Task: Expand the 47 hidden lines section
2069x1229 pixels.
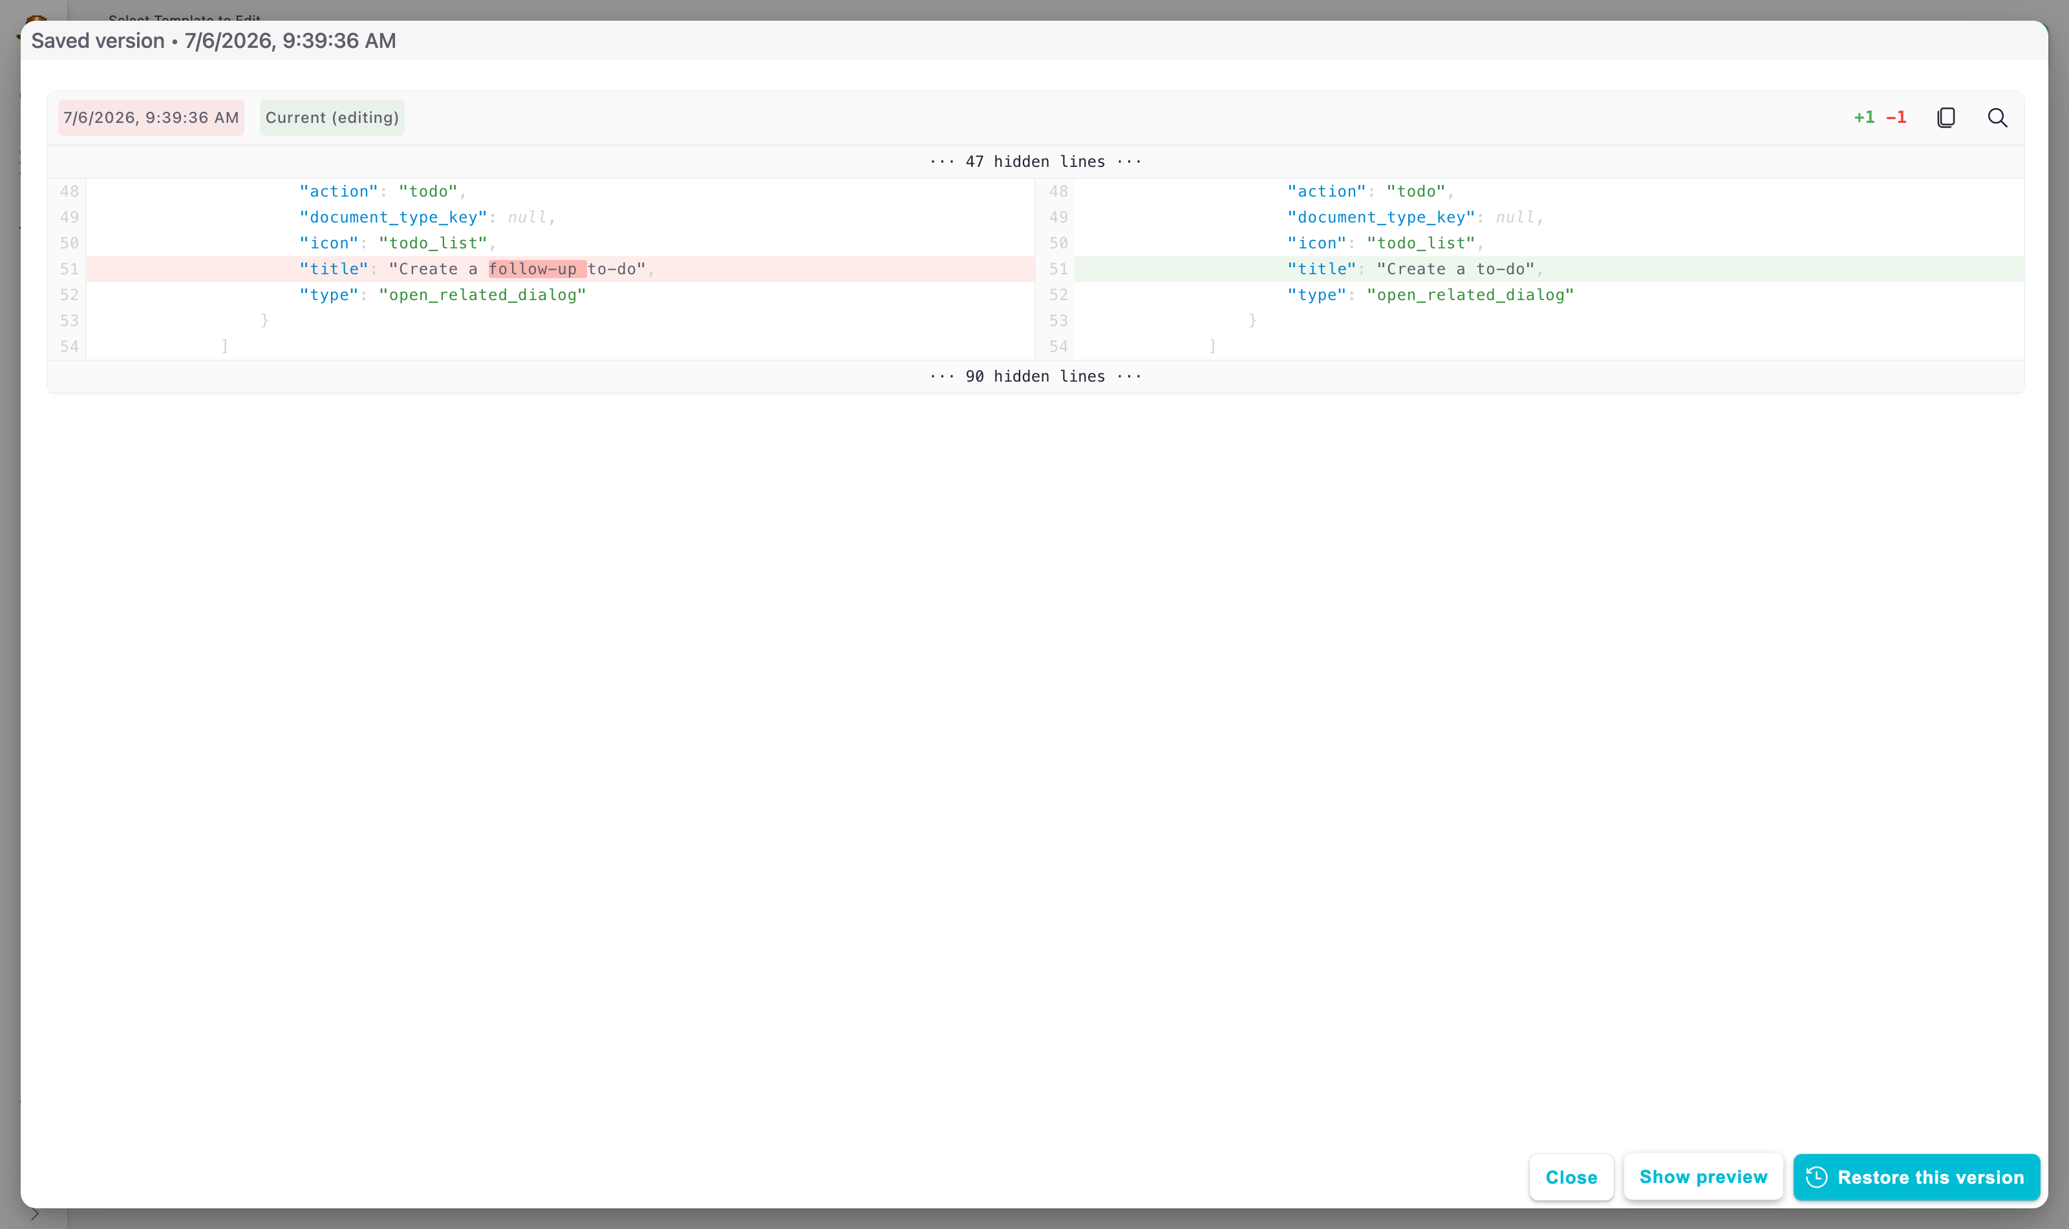Action: [x=1035, y=162]
